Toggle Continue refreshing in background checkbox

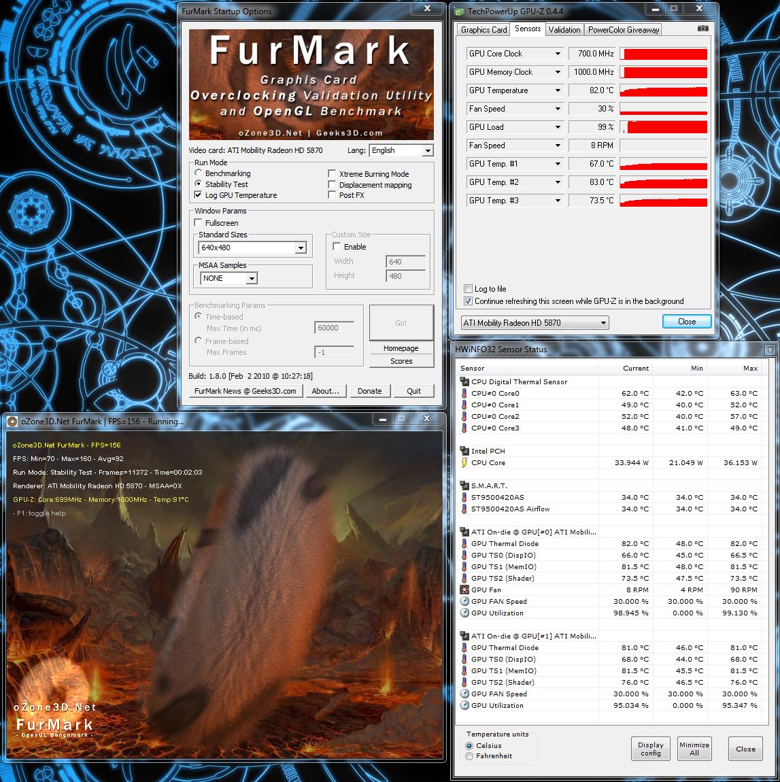[468, 301]
